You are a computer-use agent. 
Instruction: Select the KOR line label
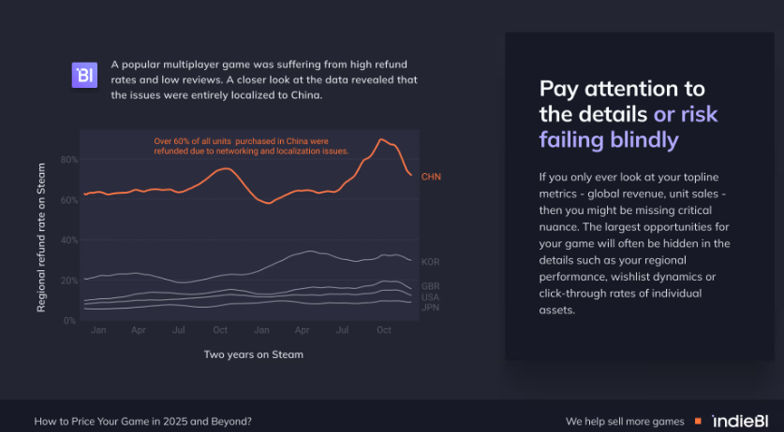tap(431, 262)
